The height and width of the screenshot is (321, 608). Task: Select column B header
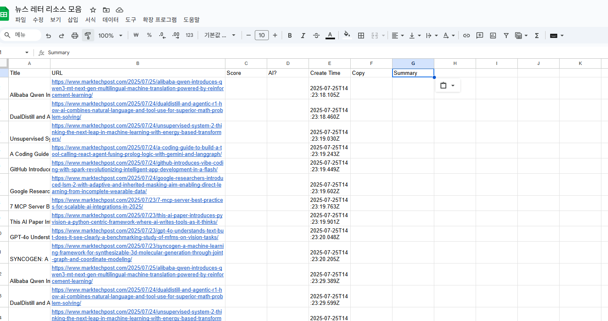coord(138,63)
